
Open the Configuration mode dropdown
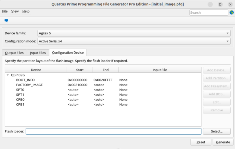pyautogui.click(x=134, y=41)
